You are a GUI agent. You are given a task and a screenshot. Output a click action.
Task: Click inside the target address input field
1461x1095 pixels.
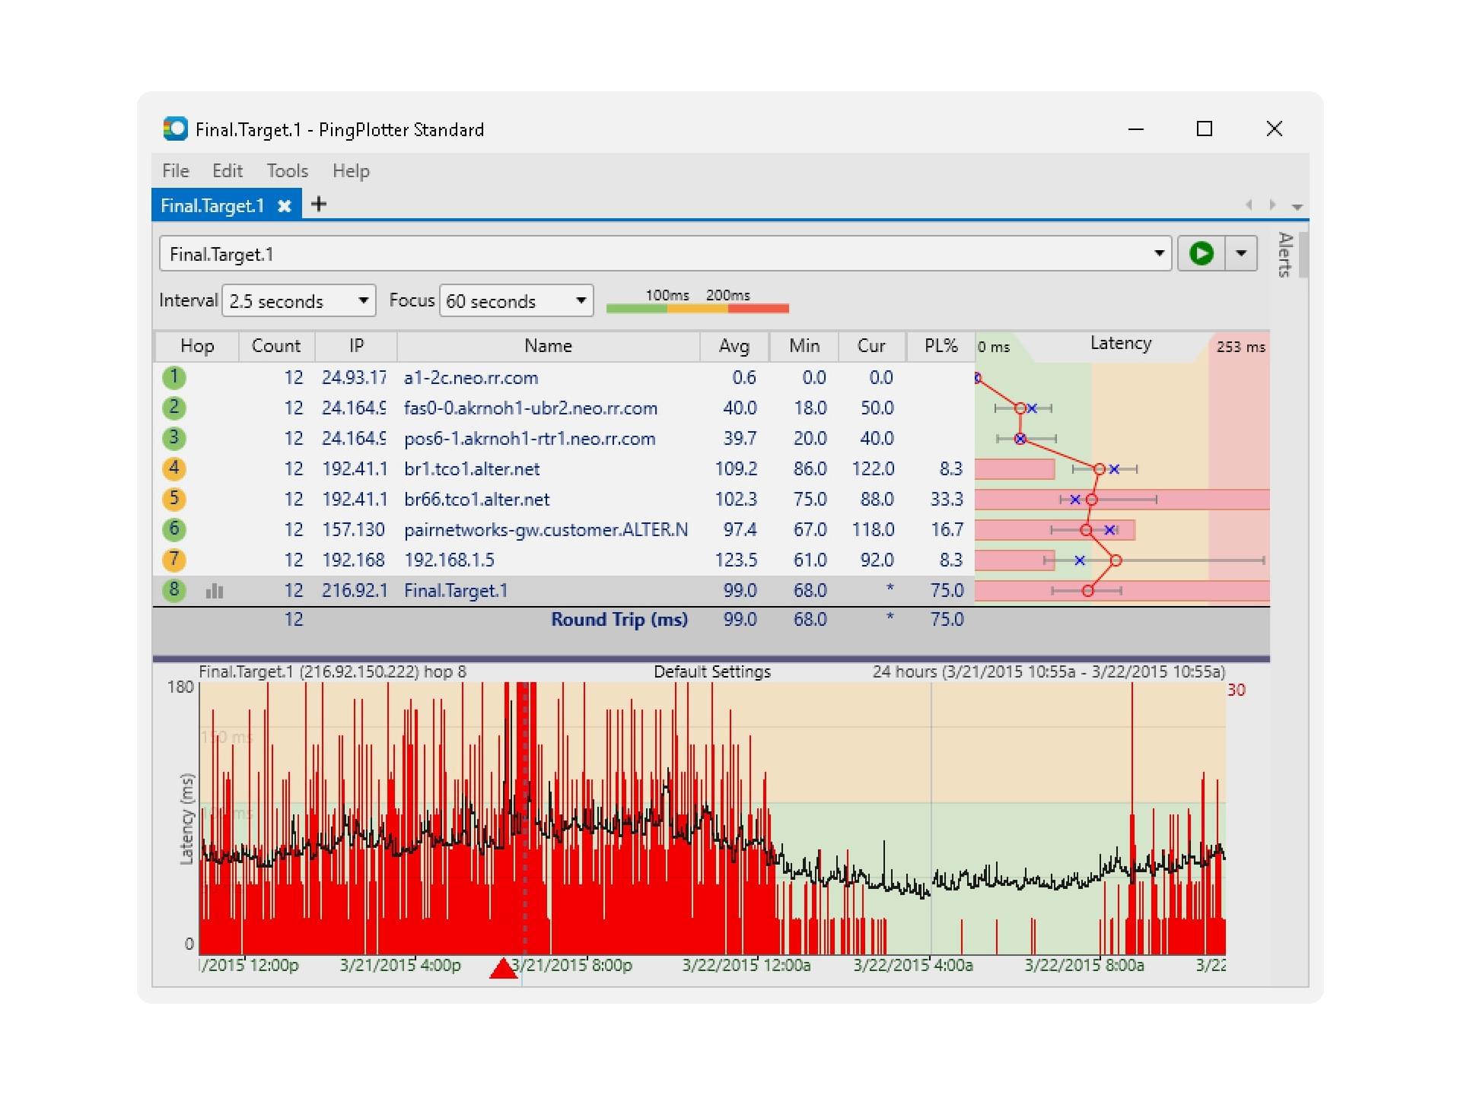(609, 253)
